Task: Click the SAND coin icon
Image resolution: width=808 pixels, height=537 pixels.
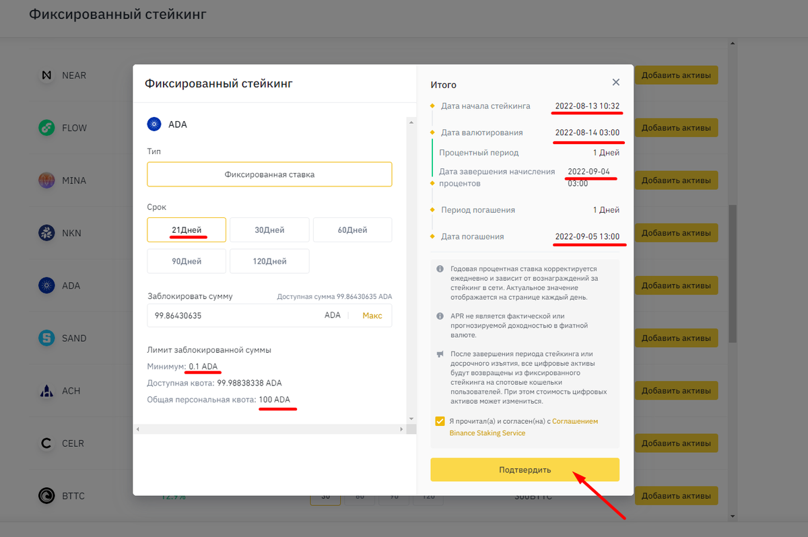Action: click(46, 338)
